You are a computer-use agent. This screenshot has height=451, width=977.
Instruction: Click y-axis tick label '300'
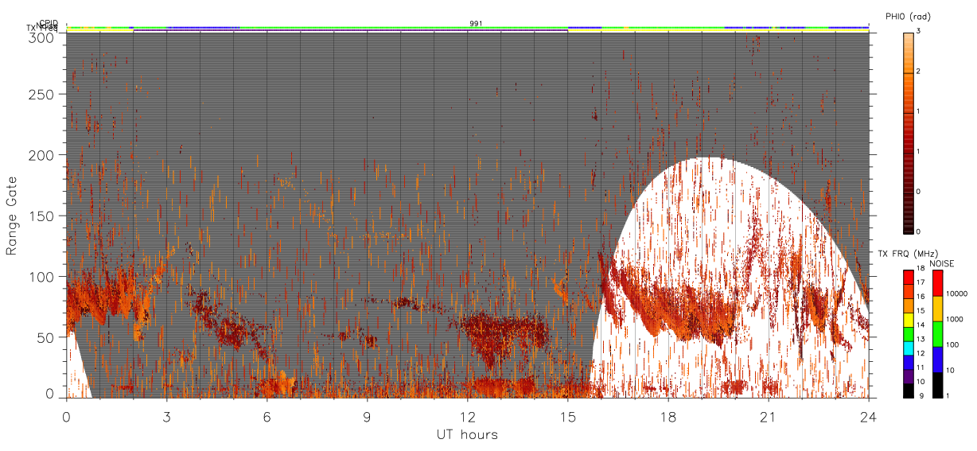tap(42, 37)
